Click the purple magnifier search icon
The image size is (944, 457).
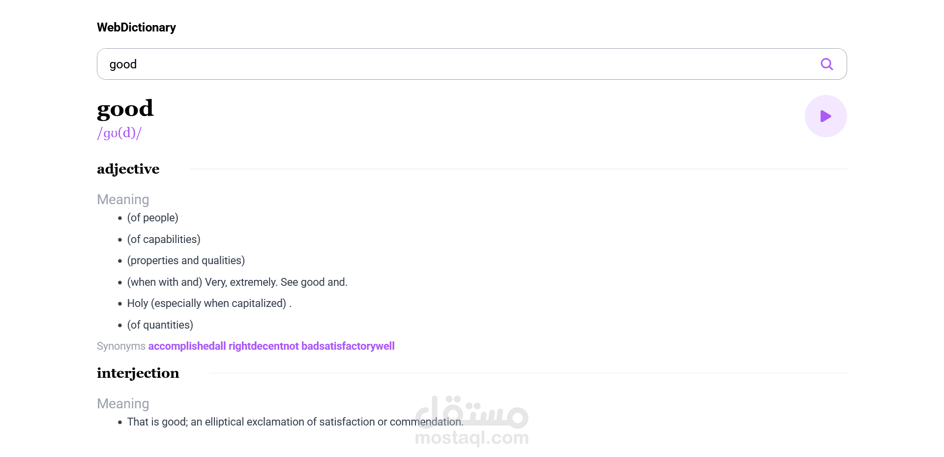click(826, 64)
